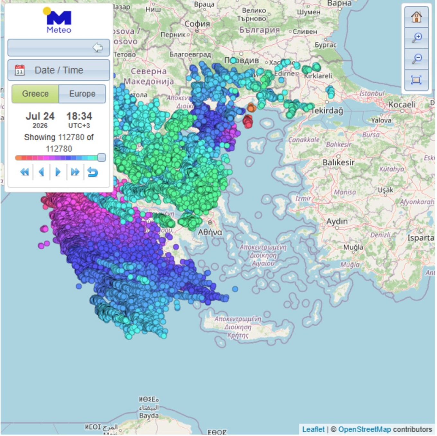Click the 'Шумен' label on the map
Viewport: 437px width, 436px height.
(x=308, y=12)
